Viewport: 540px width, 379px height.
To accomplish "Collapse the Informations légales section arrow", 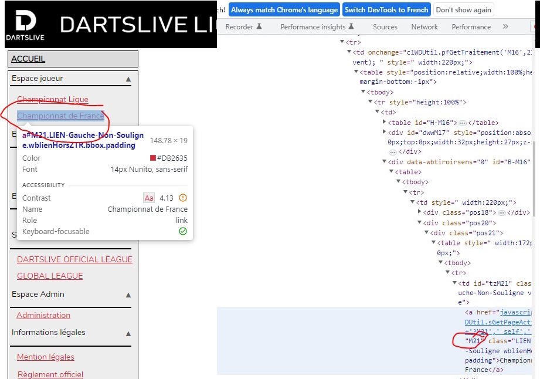I will click(128, 333).
